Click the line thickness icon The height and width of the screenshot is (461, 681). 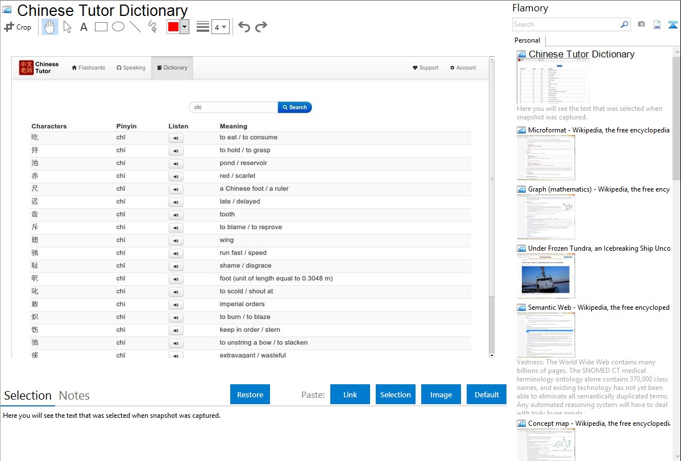203,27
